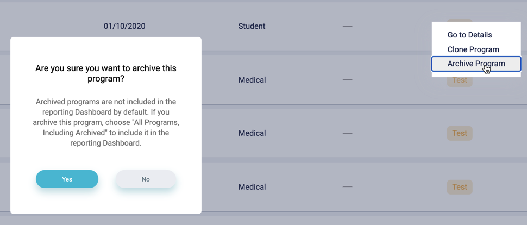Click the dash in the first Medical row
This screenshot has height=225, width=527.
click(x=348, y=80)
